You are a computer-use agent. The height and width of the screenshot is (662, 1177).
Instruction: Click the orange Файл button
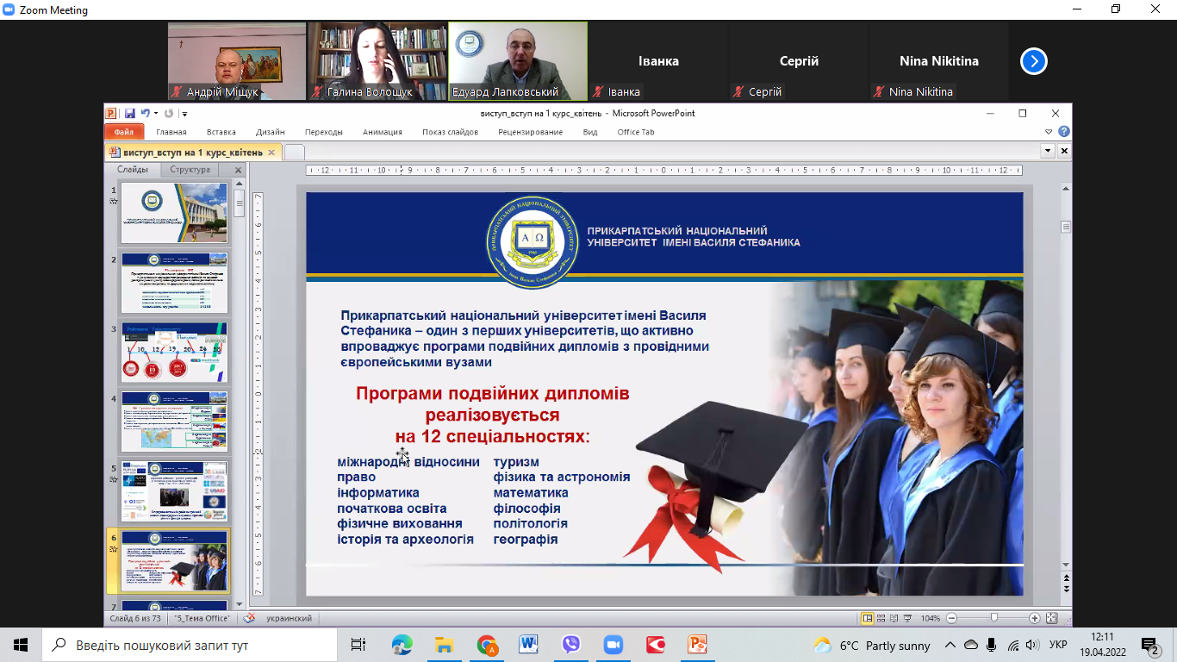point(123,132)
